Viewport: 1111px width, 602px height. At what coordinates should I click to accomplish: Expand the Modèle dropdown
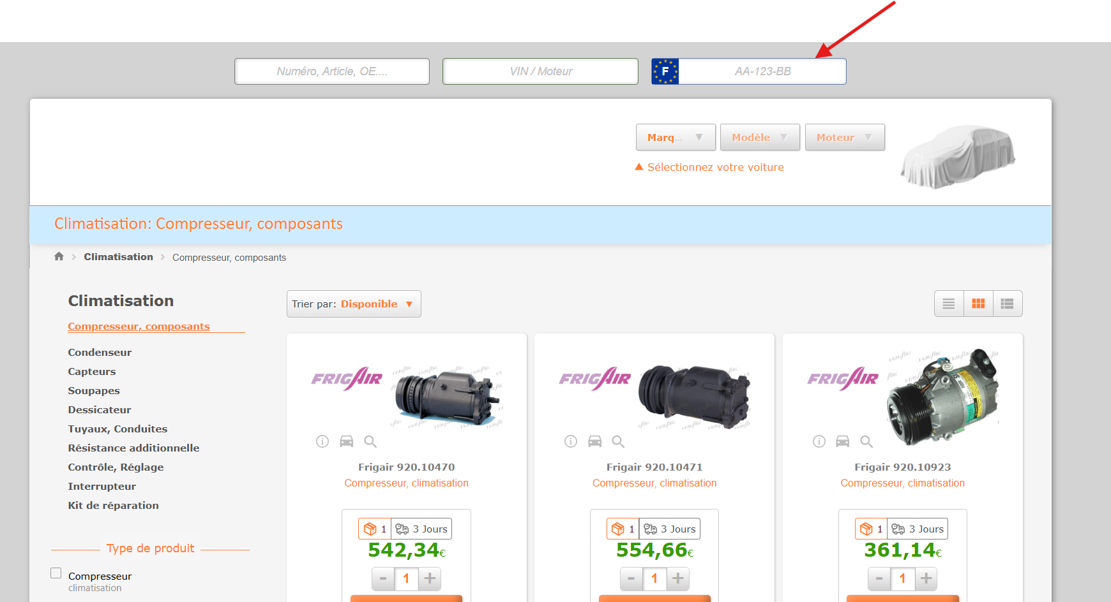(x=760, y=138)
